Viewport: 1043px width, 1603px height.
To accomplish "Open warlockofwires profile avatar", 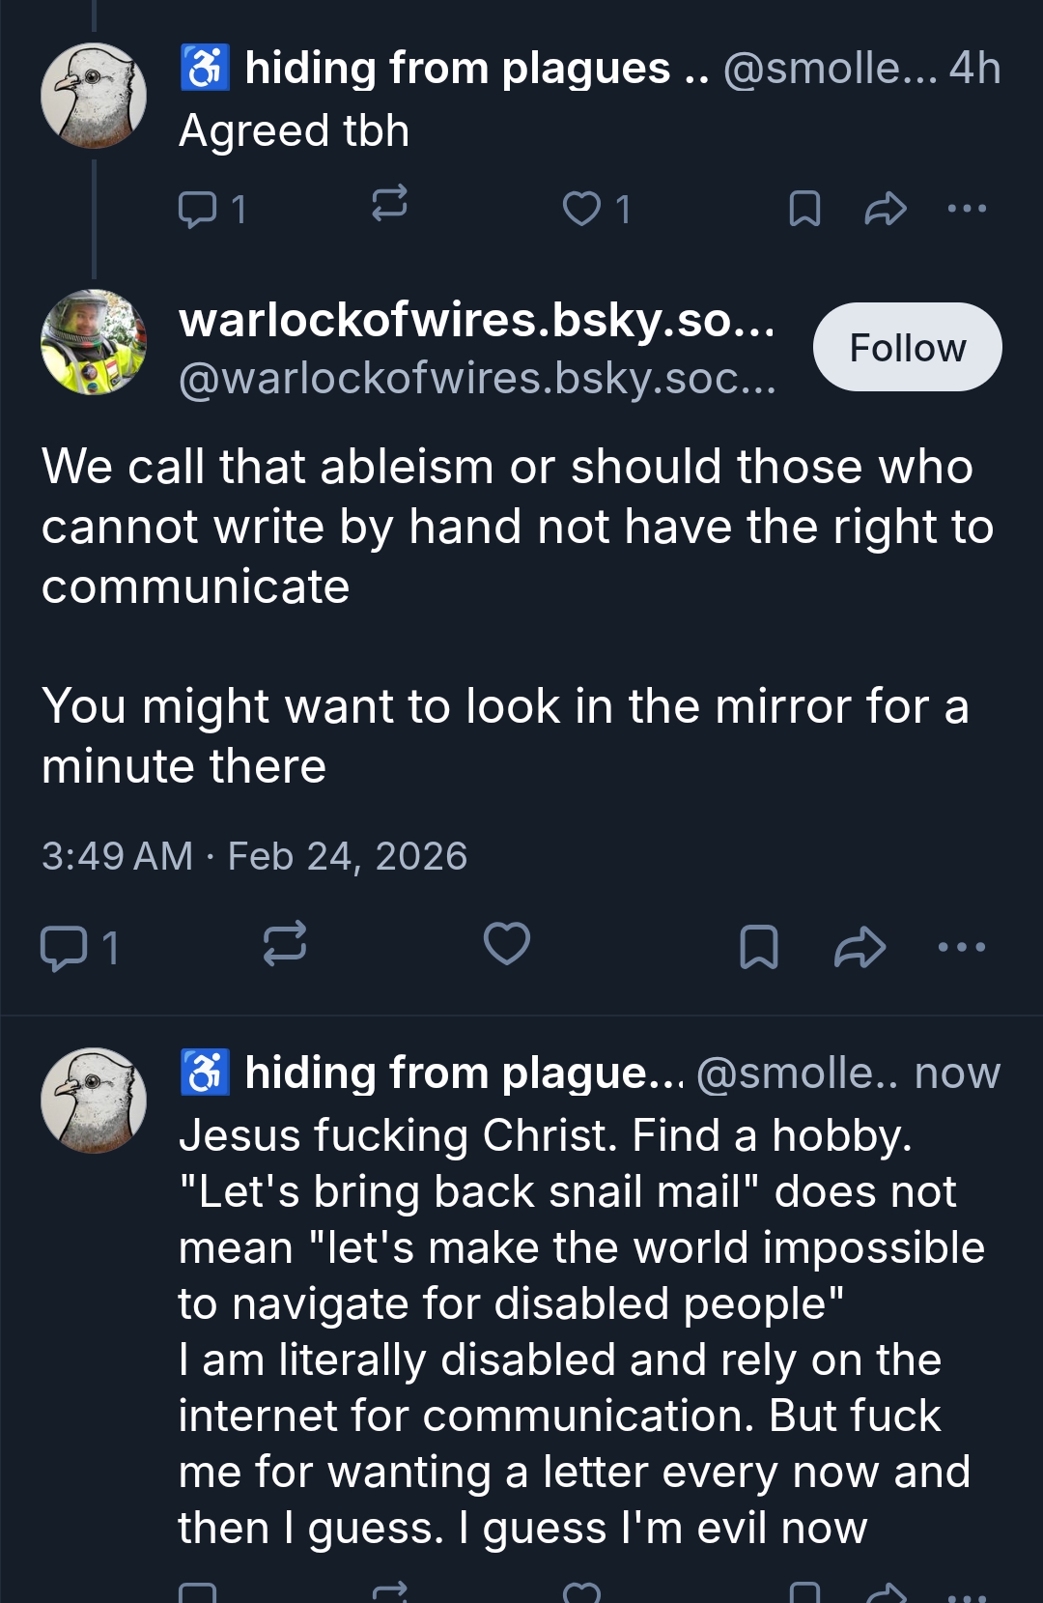I will 94,342.
